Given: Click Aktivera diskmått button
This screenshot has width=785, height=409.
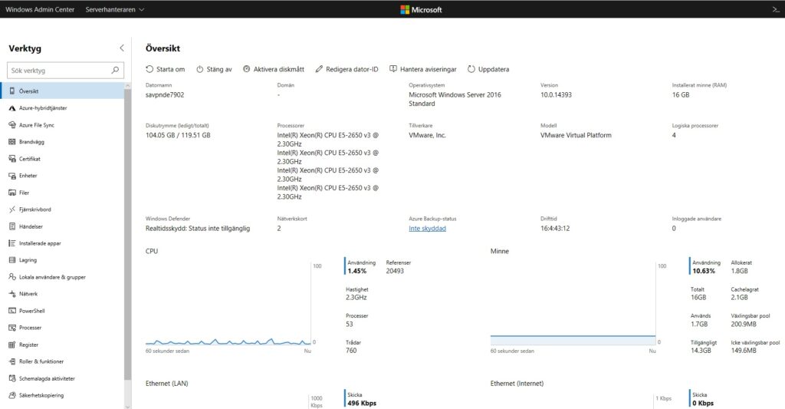Looking at the screenshot, I should click(x=274, y=69).
